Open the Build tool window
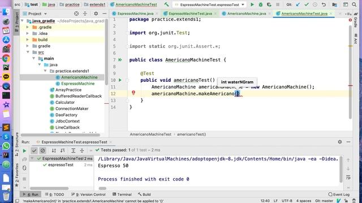This screenshot has width=362, height=203. click(144, 195)
